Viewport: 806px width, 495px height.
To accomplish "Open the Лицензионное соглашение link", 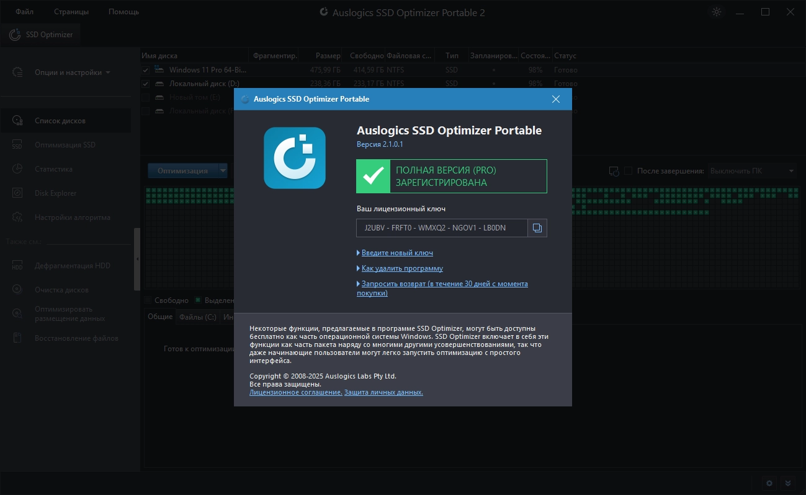I will (x=295, y=392).
